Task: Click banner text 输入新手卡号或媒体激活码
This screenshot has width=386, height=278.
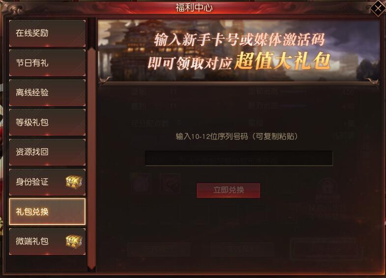Action: pyautogui.click(x=239, y=39)
